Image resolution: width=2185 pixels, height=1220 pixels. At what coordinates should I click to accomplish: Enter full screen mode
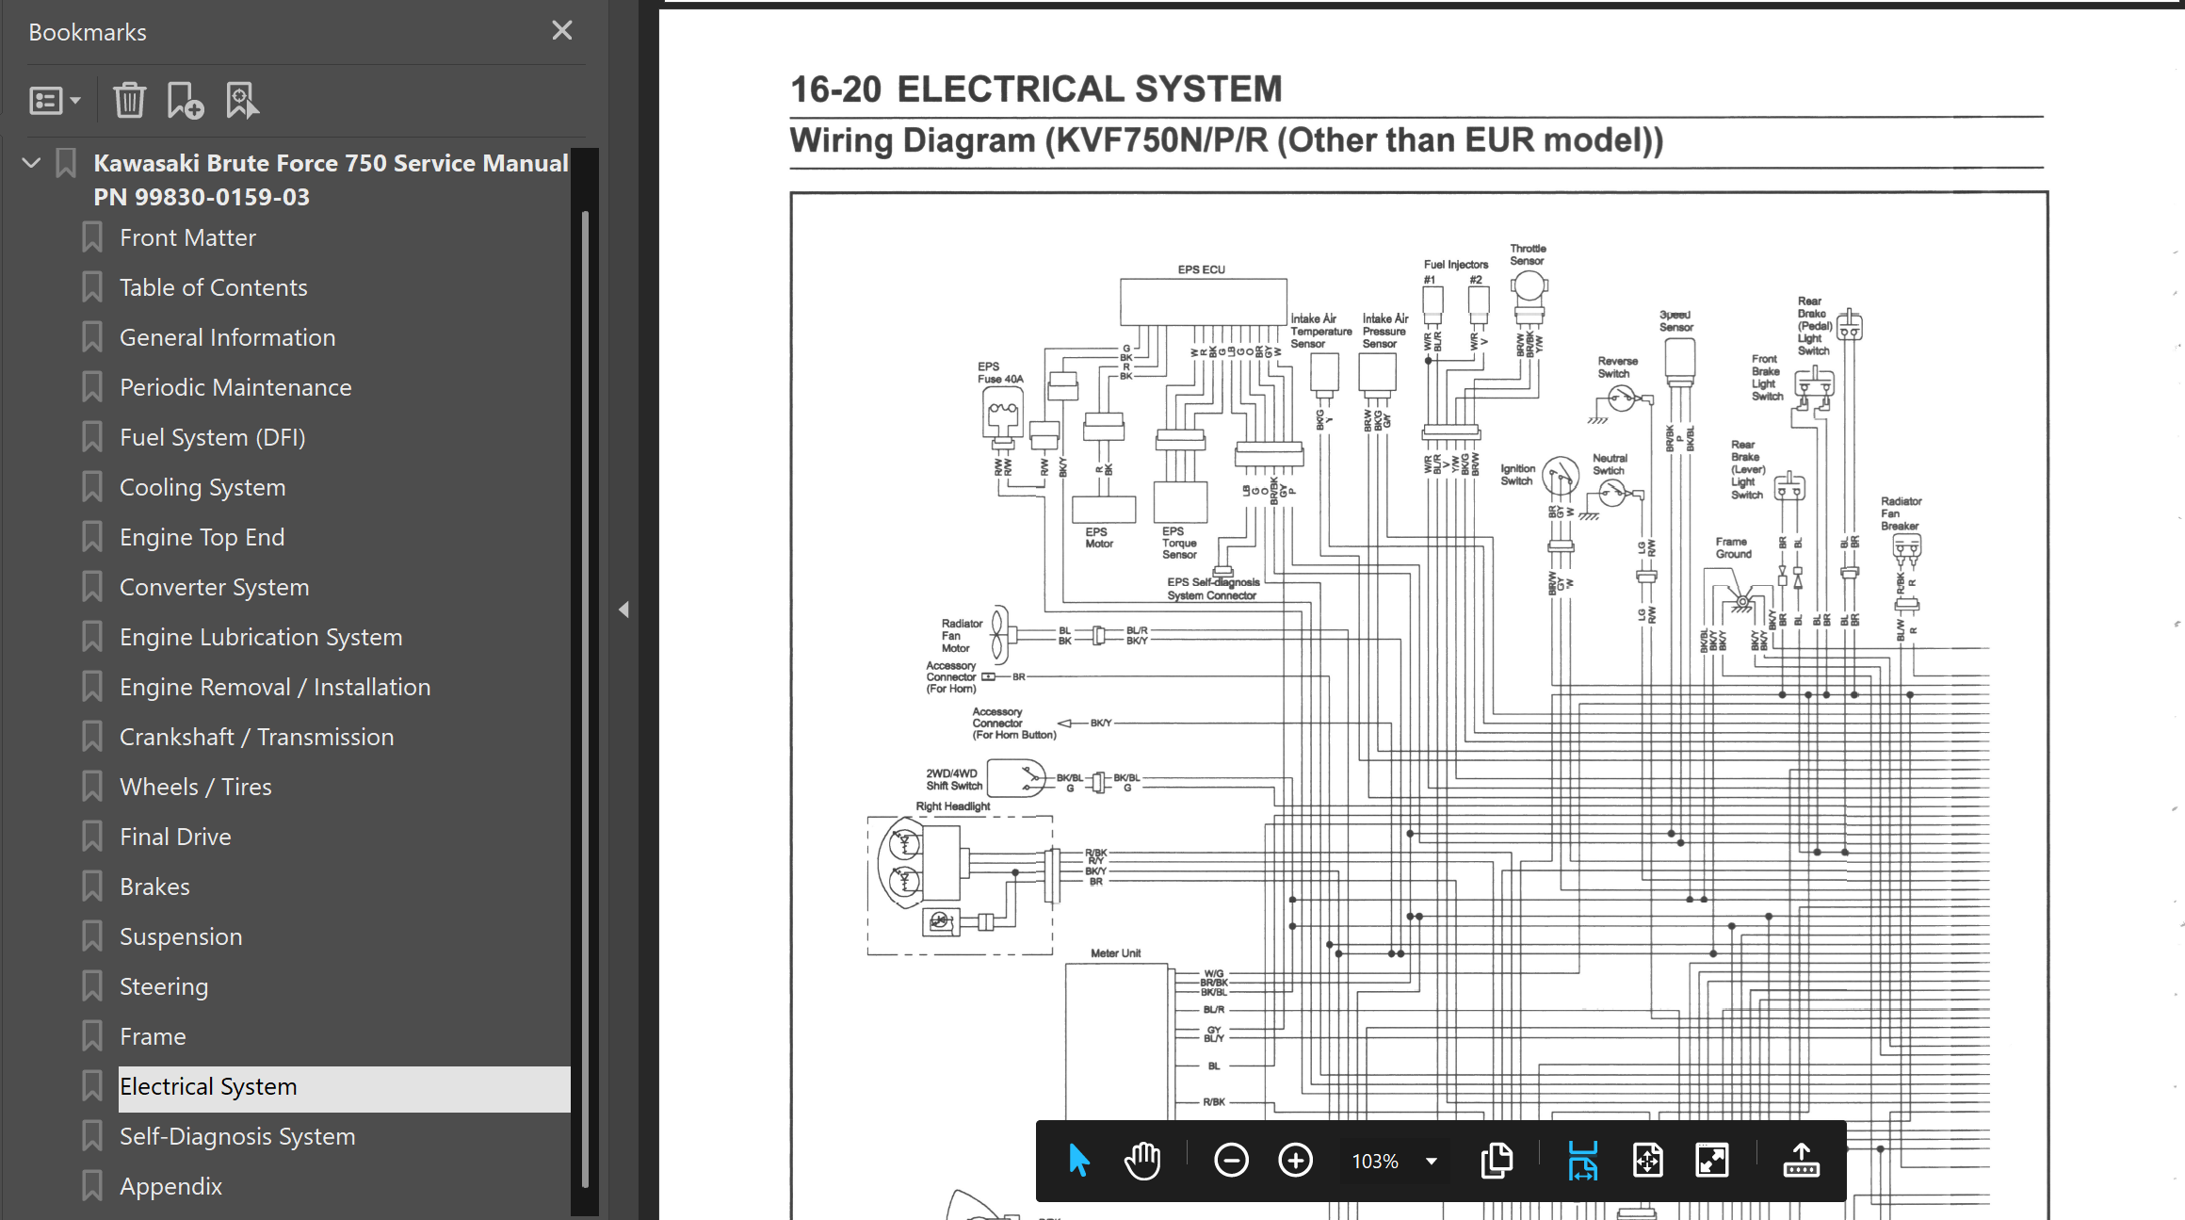(x=1711, y=1161)
